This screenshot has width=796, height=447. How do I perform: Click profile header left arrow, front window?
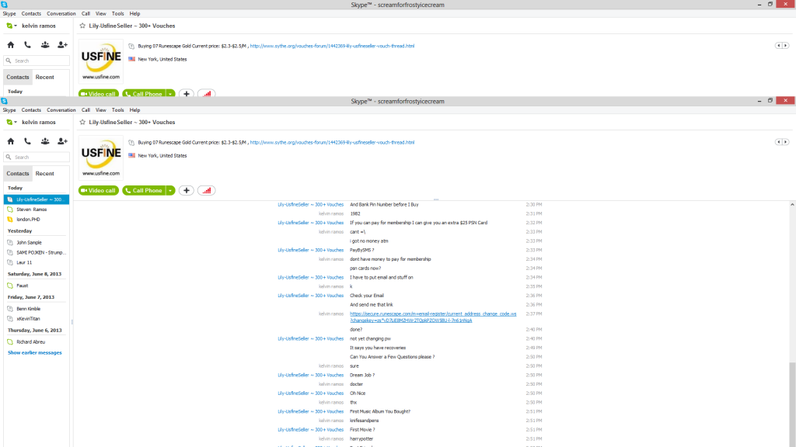(778, 142)
